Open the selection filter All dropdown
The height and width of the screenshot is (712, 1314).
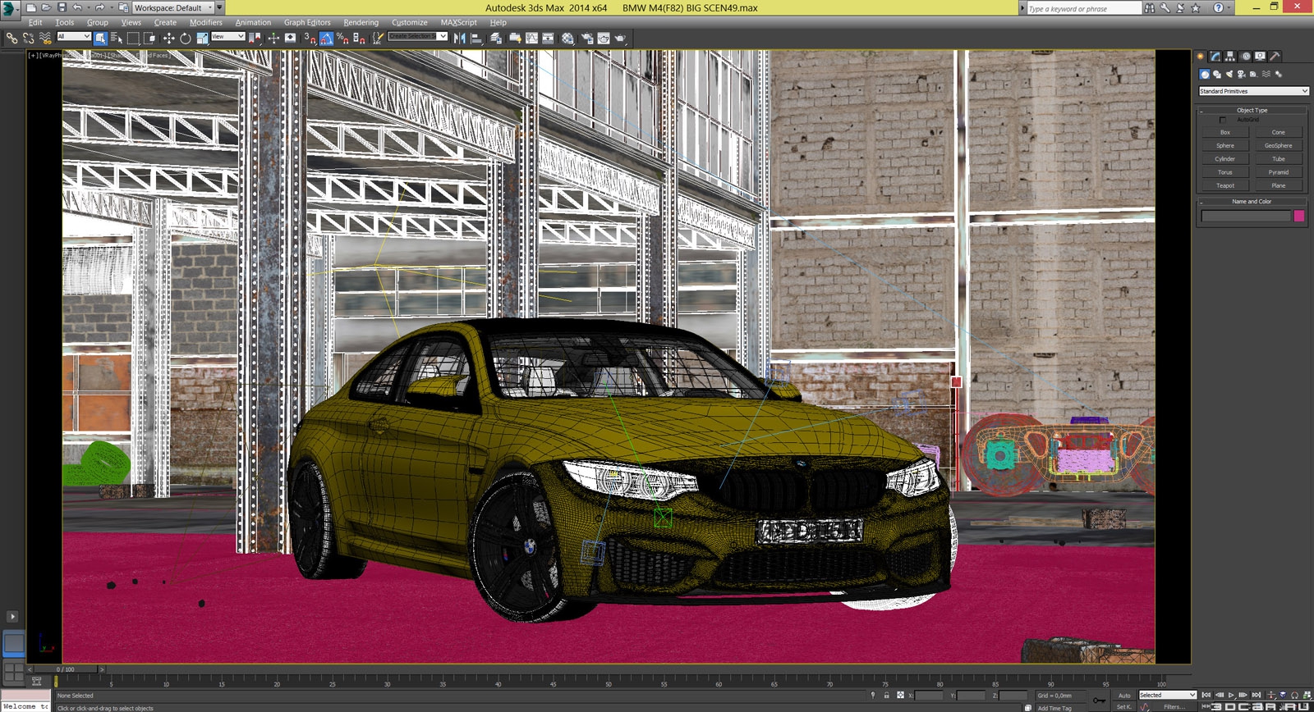(x=74, y=36)
